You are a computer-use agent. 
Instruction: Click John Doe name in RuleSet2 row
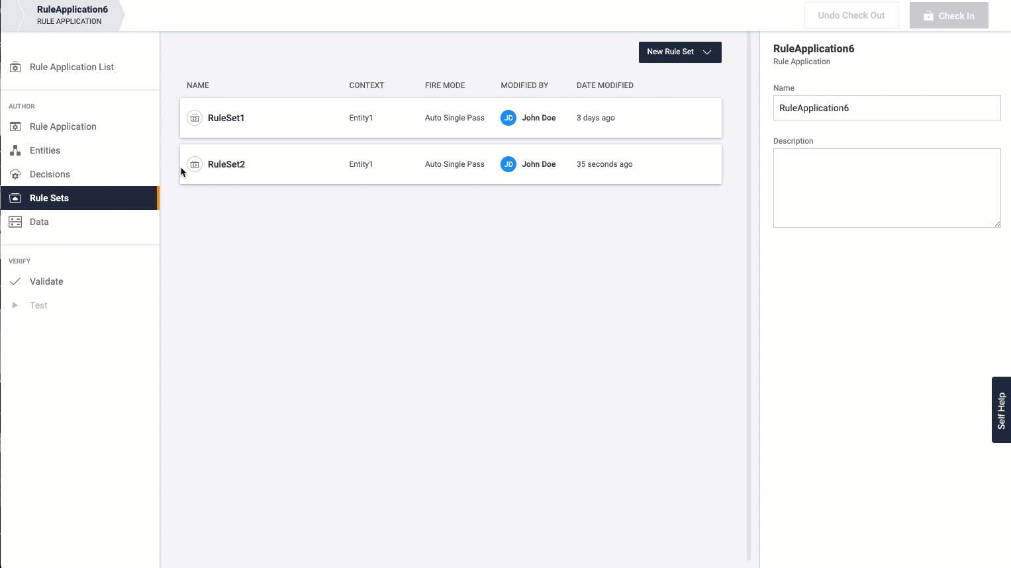pos(539,164)
